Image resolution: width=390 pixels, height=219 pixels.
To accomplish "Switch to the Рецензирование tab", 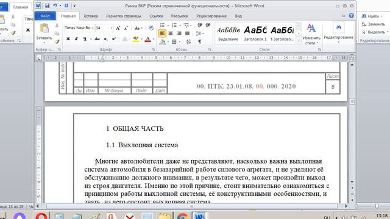I will coord(211,16).
